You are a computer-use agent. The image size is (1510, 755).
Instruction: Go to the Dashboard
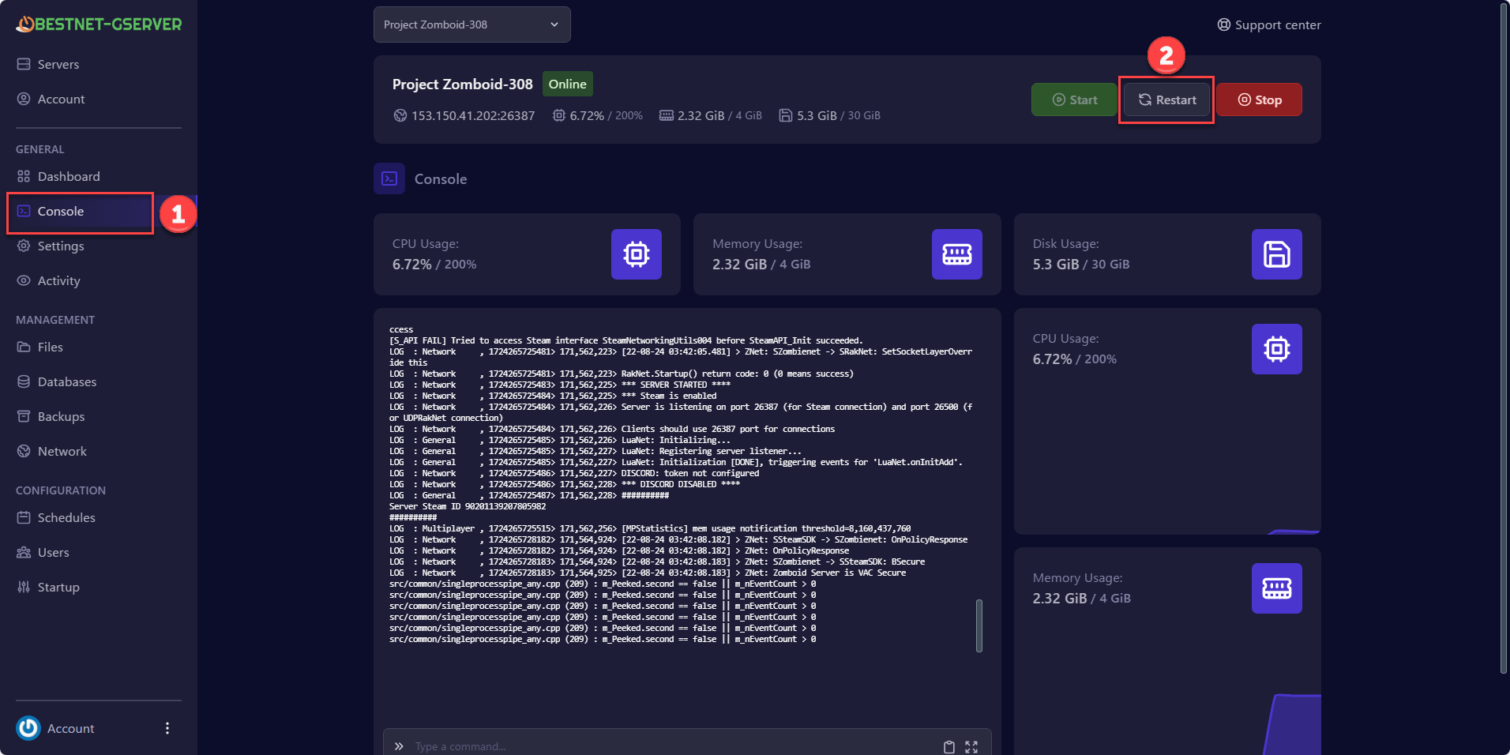click(x=69, y=176)
